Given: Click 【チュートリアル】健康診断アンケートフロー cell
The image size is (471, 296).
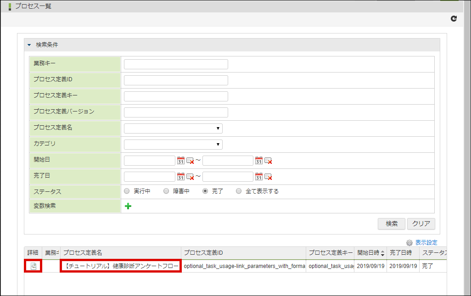Looking at the screenshot, I should tap(121, 266).
